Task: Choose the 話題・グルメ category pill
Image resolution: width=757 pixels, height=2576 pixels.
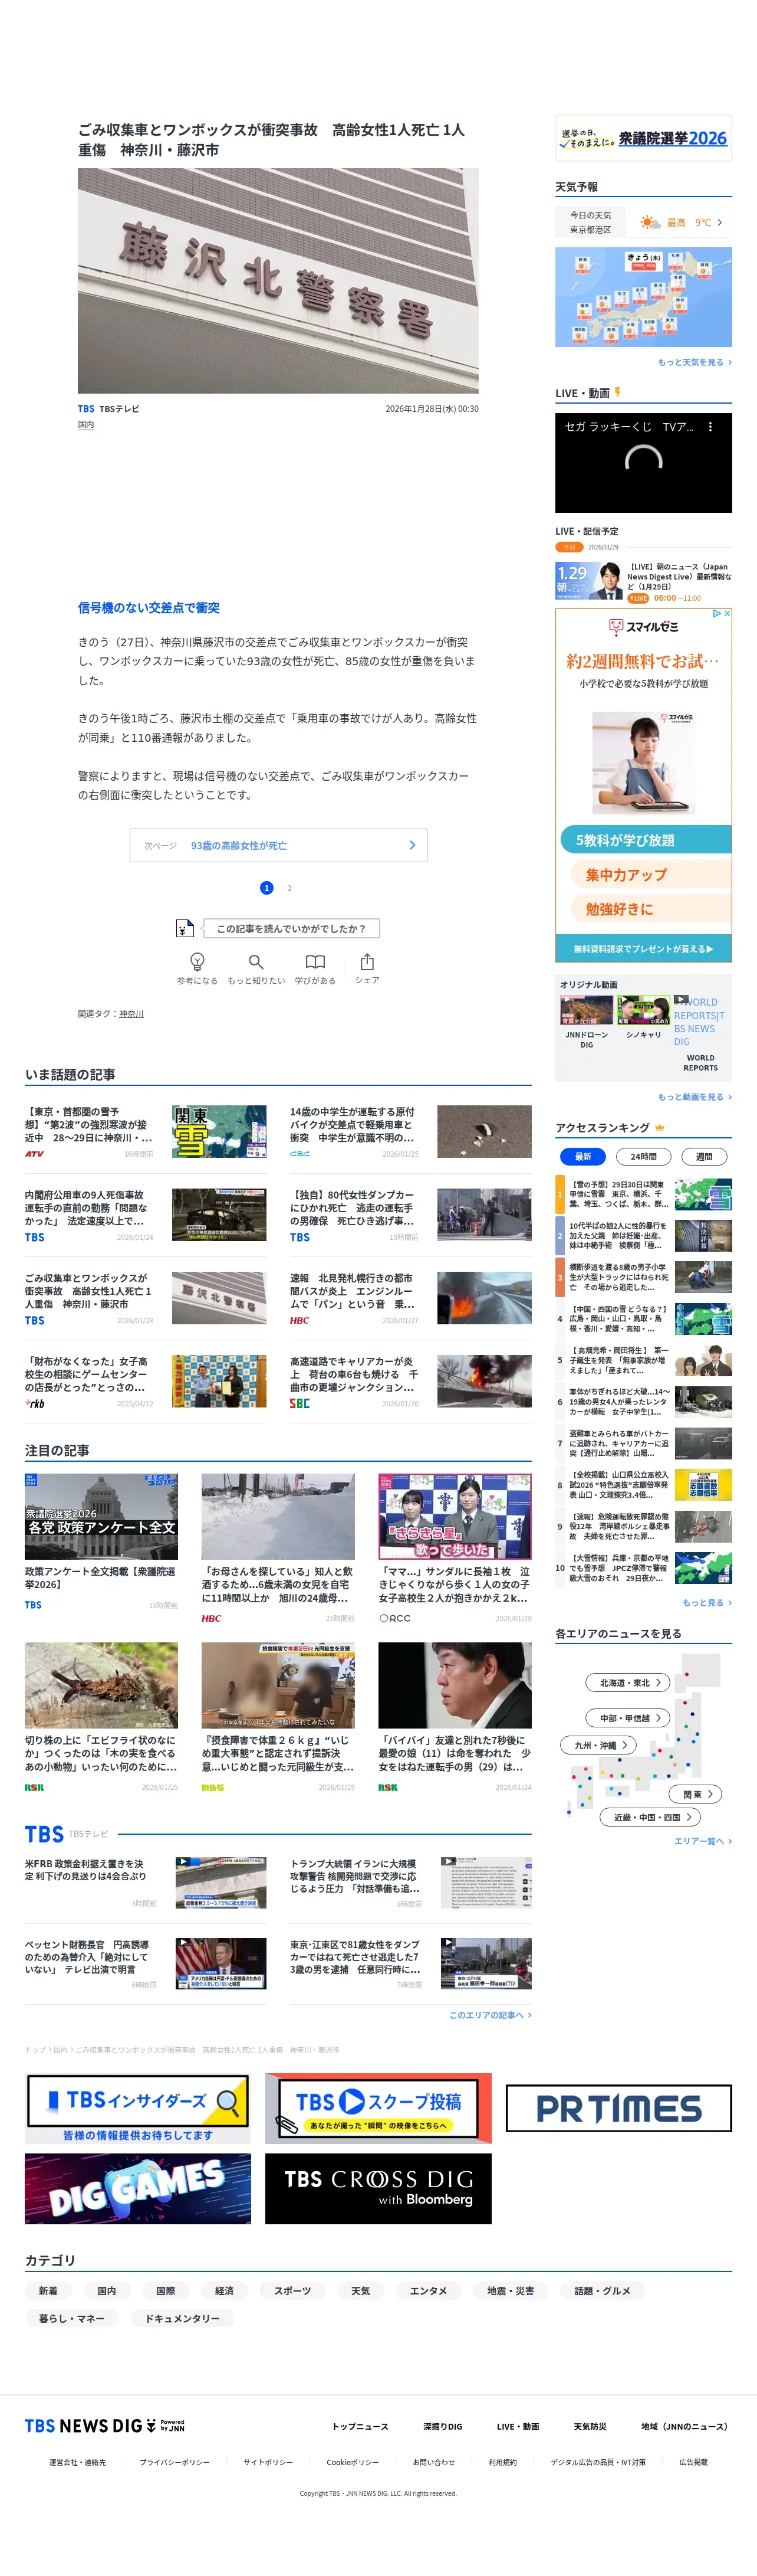Action: point(602,2291)
